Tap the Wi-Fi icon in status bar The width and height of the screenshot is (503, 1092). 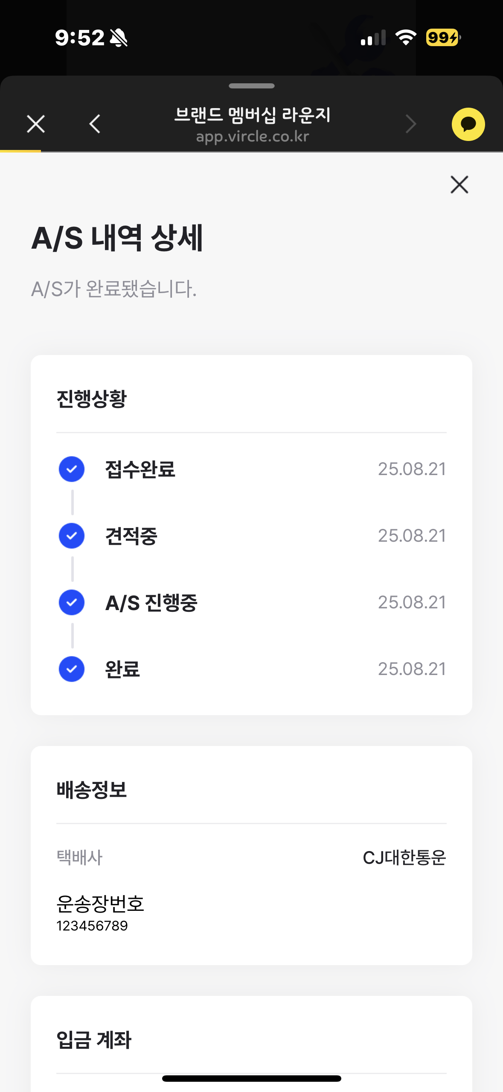click(405, 38)
